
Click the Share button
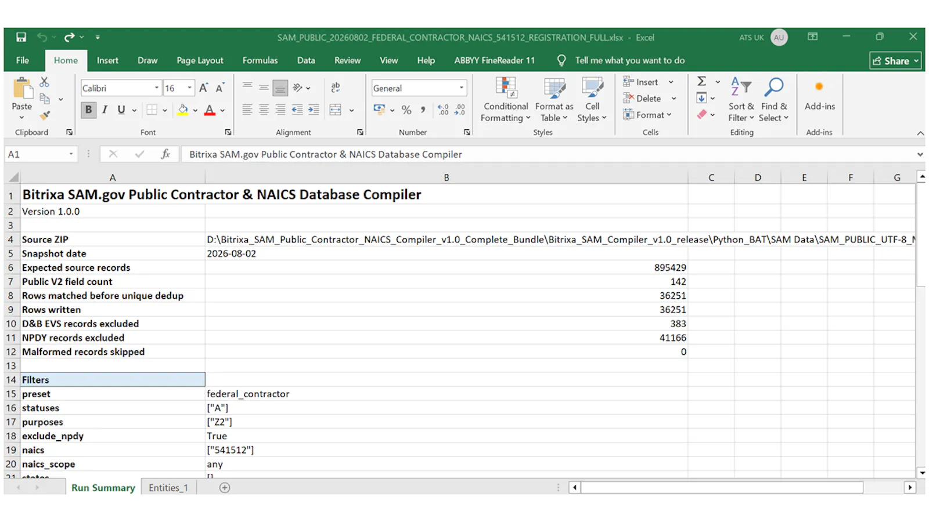point(895,60)
